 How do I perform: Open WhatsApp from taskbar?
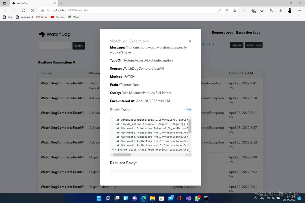197,198
